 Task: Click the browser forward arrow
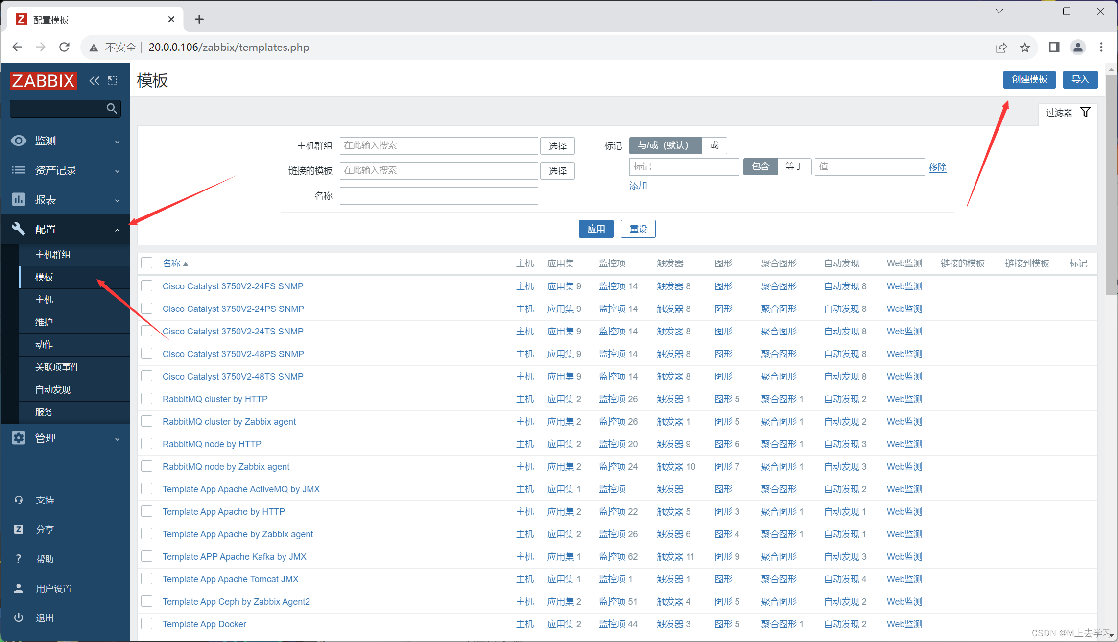[41, 47]
